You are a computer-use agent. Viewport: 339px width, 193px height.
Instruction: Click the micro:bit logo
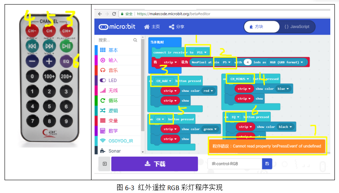point(117,27)
